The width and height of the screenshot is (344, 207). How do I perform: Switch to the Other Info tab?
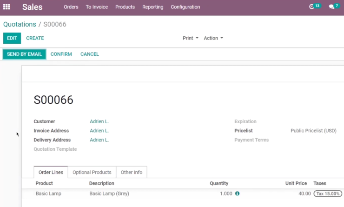132,172
